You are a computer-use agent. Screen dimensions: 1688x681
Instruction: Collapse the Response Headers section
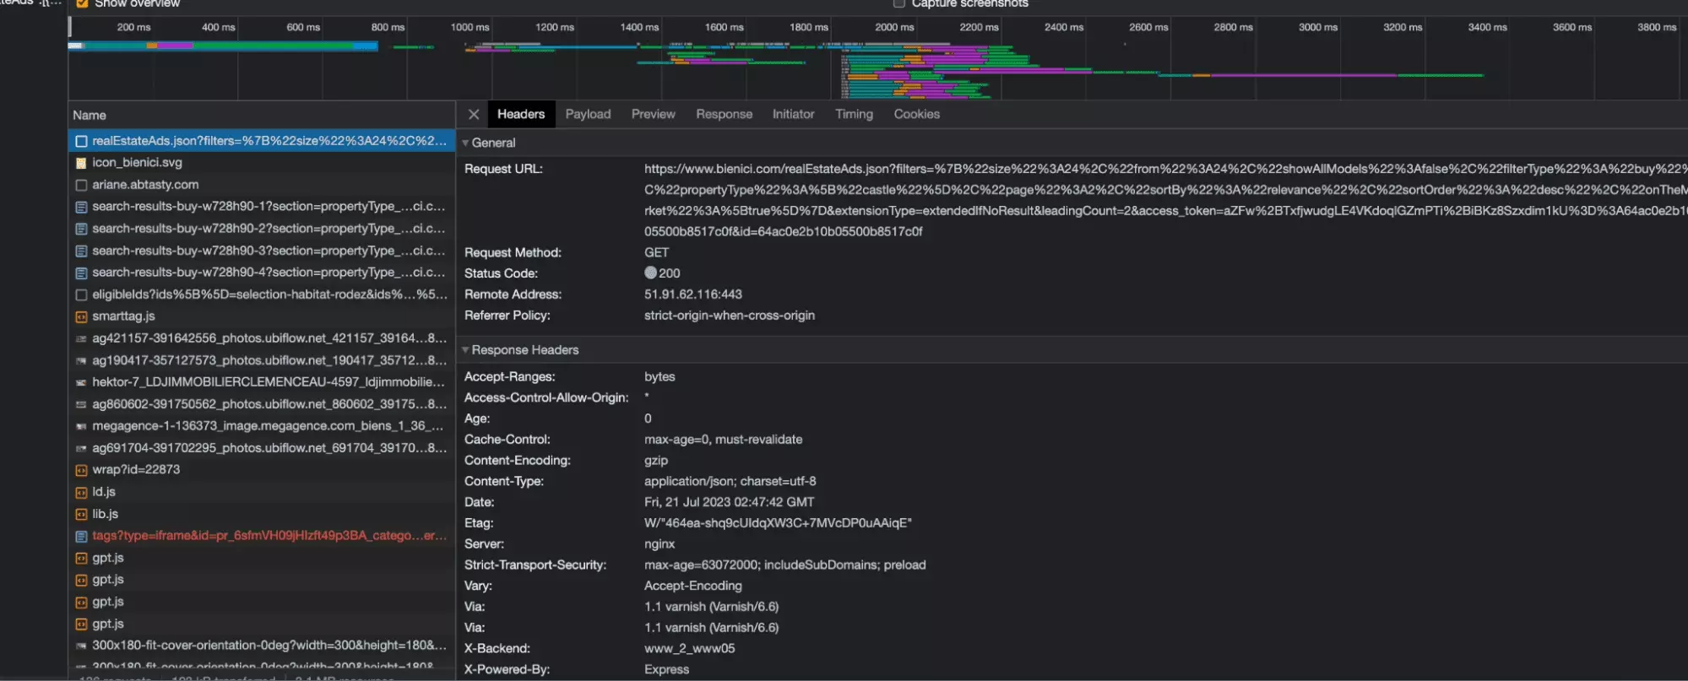point(465,349)
